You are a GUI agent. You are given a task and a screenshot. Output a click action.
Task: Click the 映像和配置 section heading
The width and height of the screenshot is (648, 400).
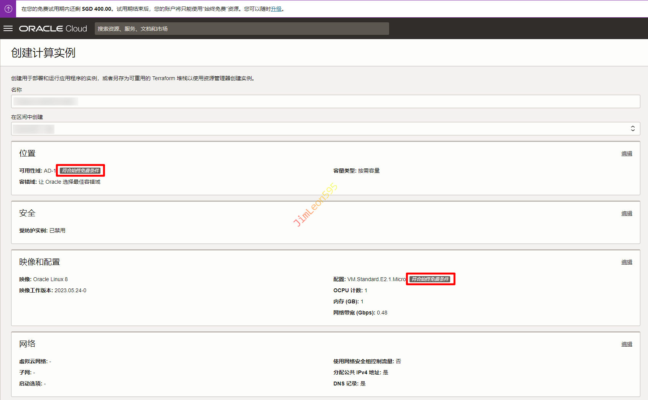coord(39,262)
